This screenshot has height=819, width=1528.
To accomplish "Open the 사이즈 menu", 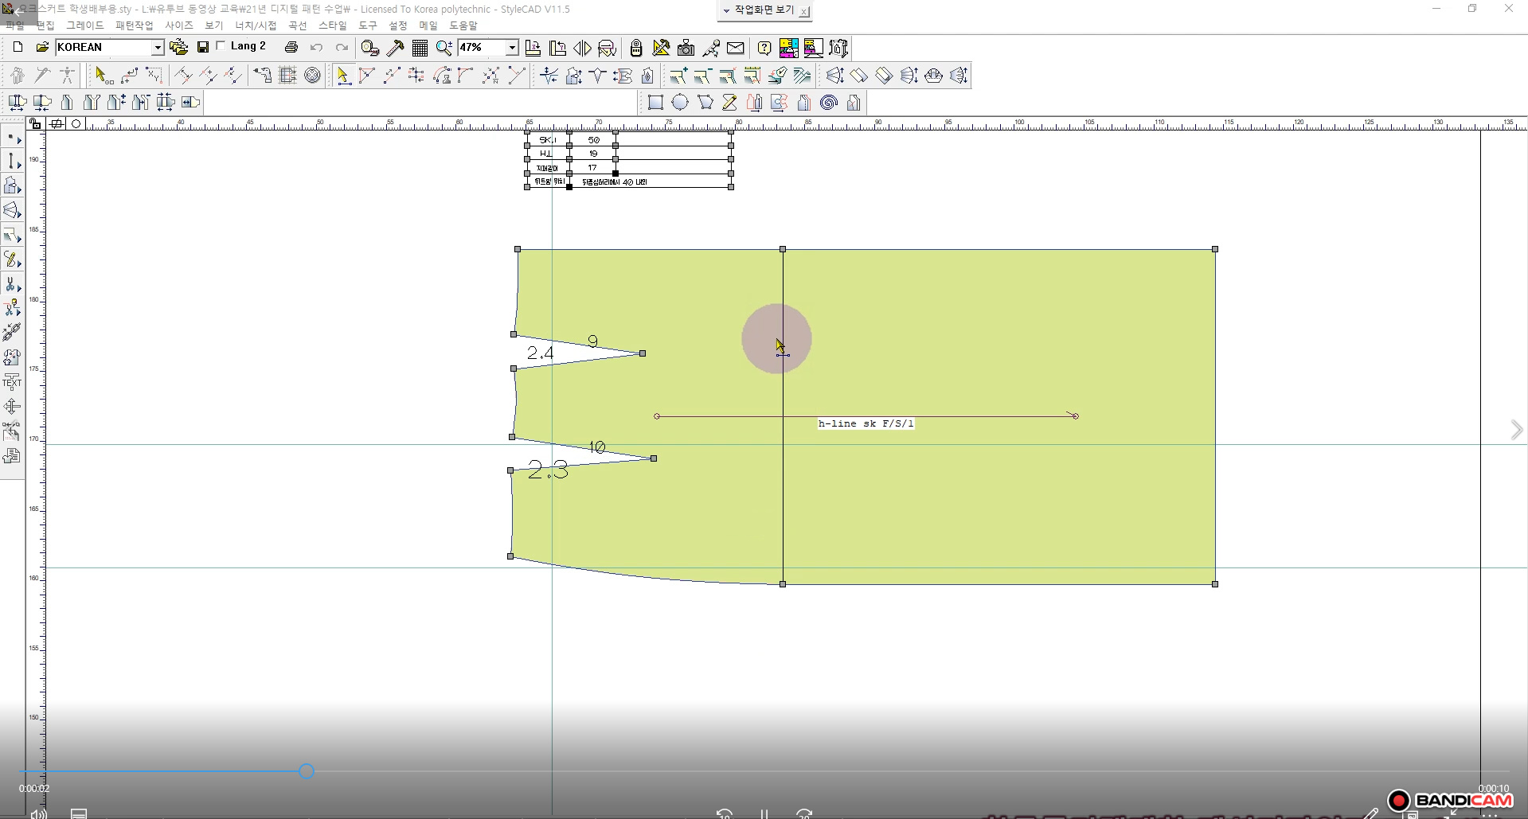I will point(179,25).
